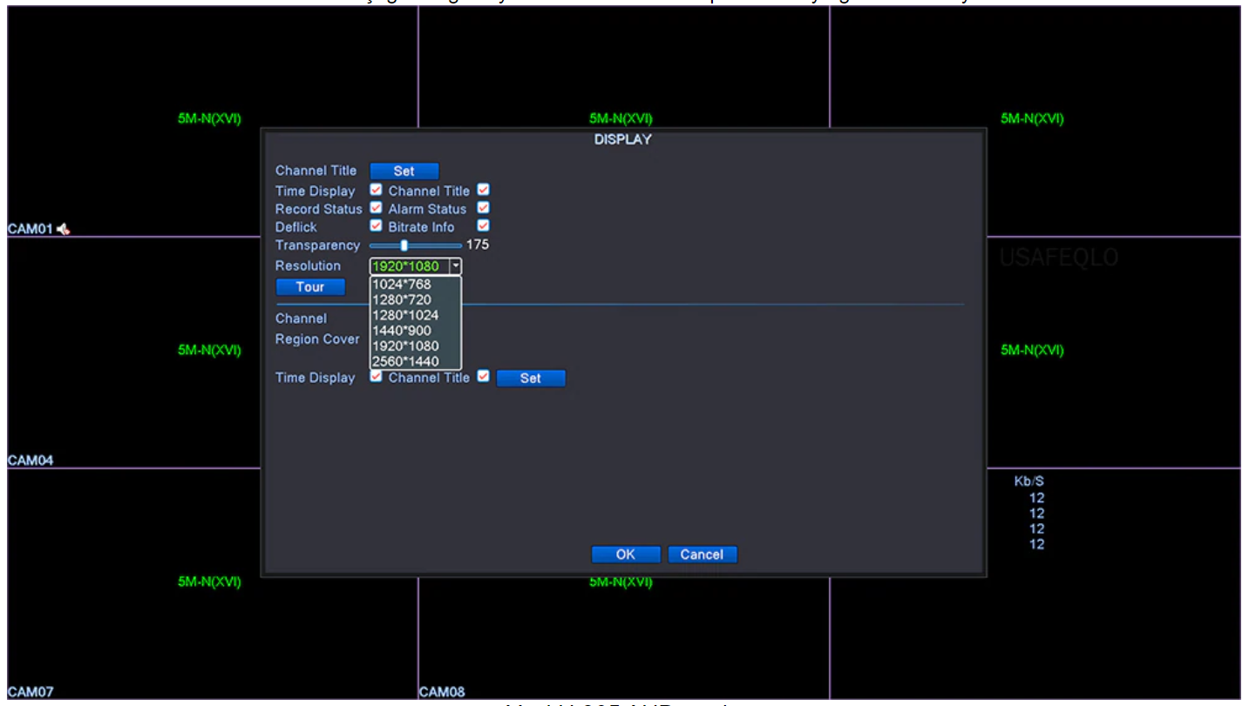Select 1024*768 from the resolution list

(x=402, y=284)
